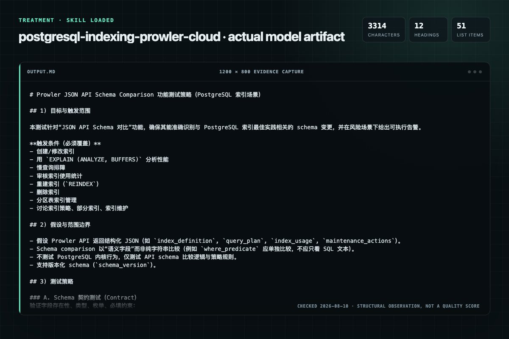Click the three-dot menu in the panel header
This screenshot has width=509, height=339.
click(475, 72)
